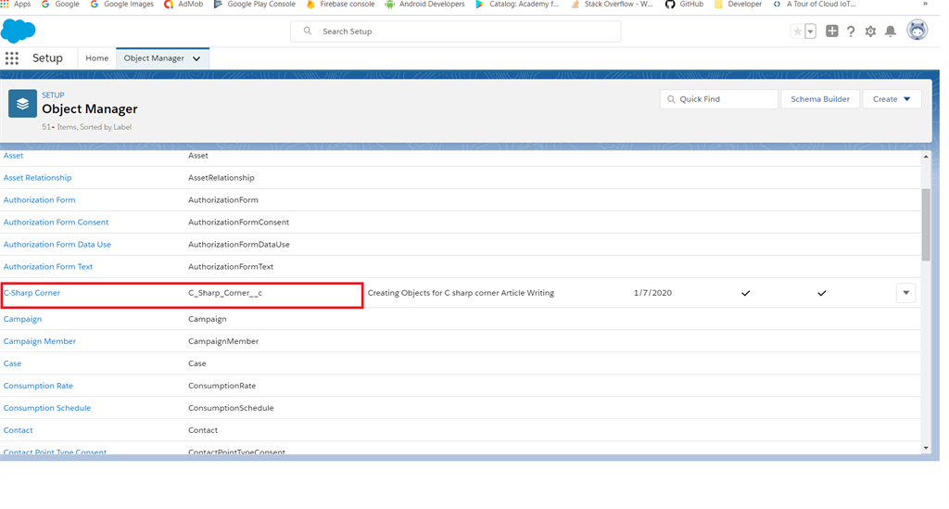The image size is (949, 509).
Task: Switch to the Home tab
Action: (96, 58)
